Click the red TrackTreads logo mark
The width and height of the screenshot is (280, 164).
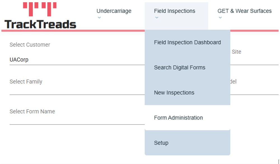coord(40,9)
